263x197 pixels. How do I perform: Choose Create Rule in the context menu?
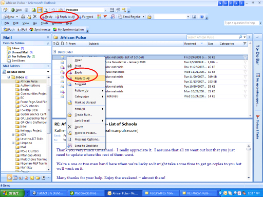pyautogui.click(x=86, y=115)
